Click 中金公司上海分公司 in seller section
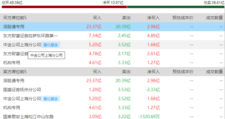The width and height of the screenshot is (225, 119). pyautogui.click(x=22, y=99)
